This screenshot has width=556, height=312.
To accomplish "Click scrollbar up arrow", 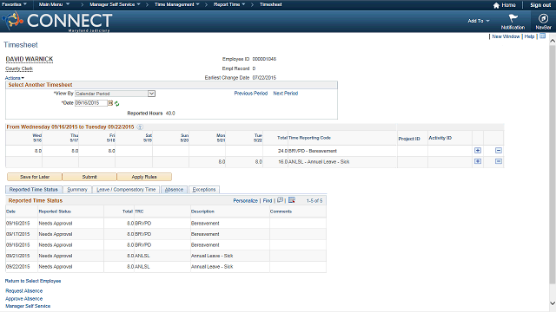I will pyautogui.click(x=553, y=41).
